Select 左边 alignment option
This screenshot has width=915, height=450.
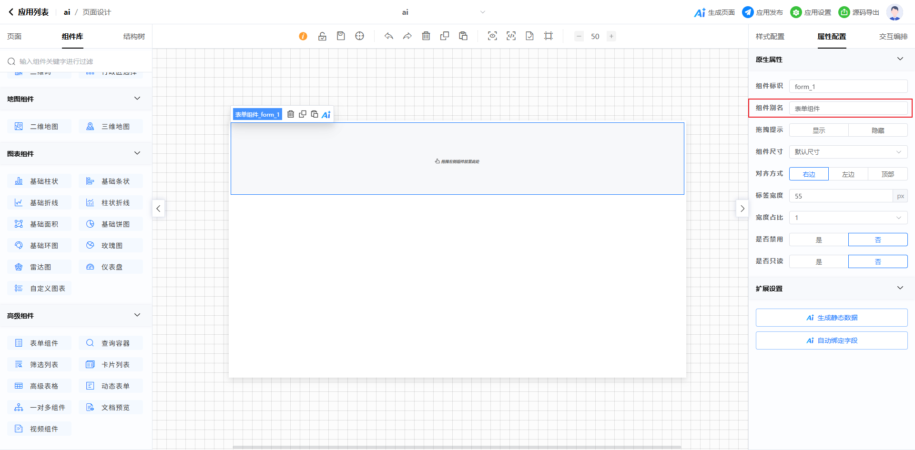point(848,174)
